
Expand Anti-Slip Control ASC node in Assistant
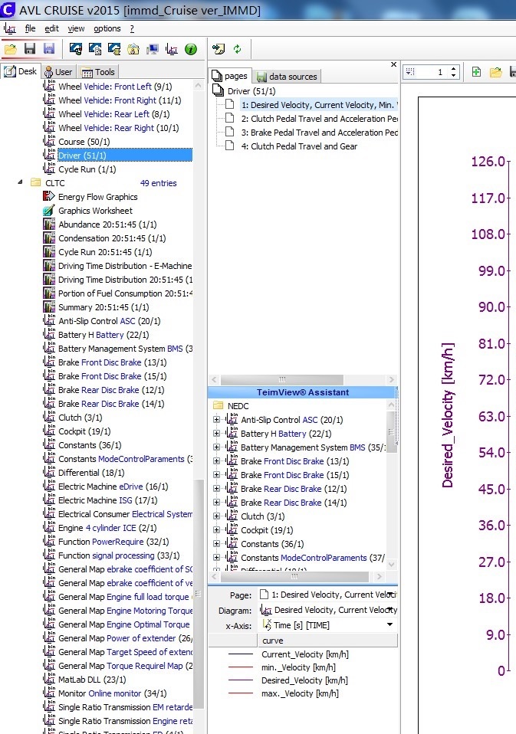216,419
